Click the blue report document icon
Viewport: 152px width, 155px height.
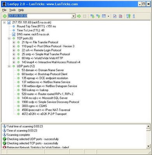(x=115, y=16)
